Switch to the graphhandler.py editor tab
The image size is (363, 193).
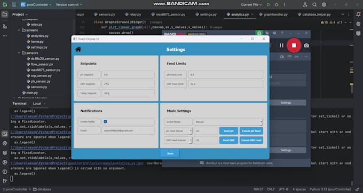point(273,14)
